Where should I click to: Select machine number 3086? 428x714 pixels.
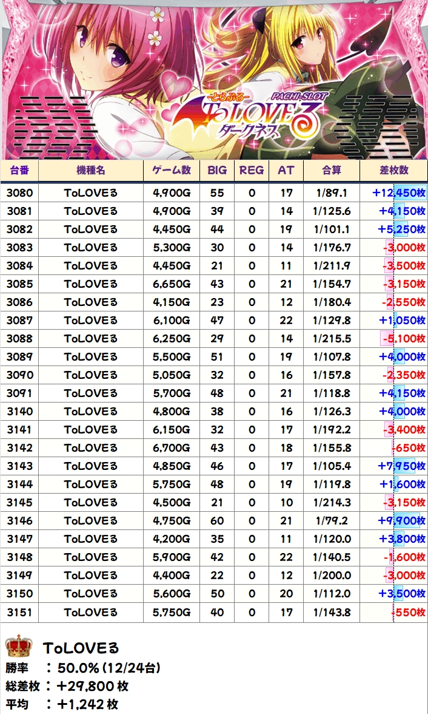click(x=19, y=302)
